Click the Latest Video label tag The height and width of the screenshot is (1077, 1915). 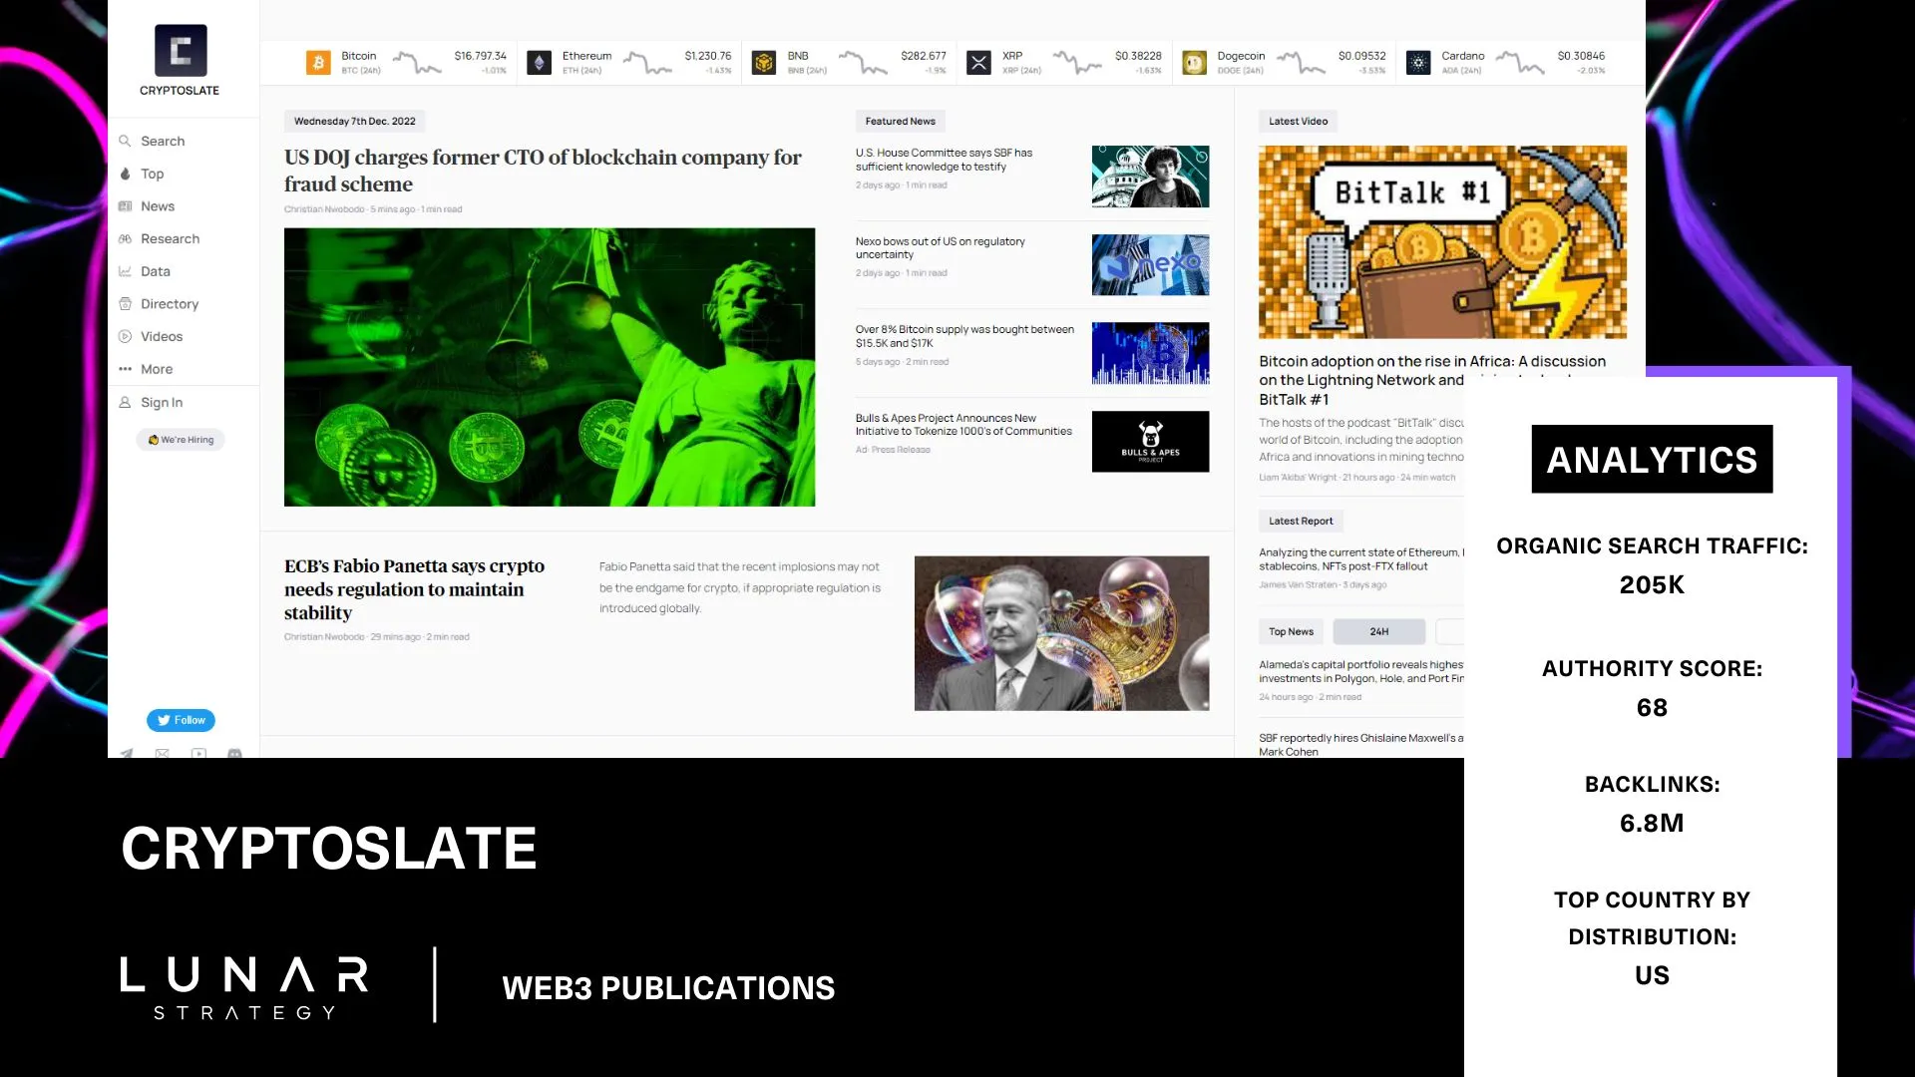click(1298, 122)
